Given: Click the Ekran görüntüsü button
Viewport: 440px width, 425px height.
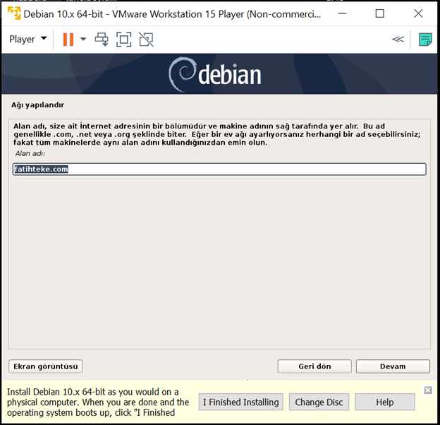Looking at the screenshot, I should [x=45, y=366].
